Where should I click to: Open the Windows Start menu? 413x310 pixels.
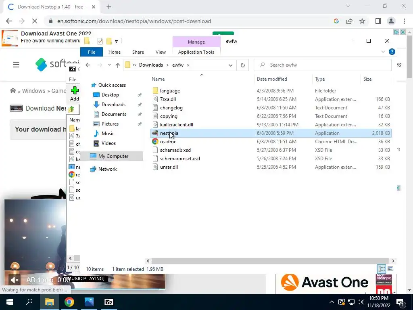[x=10, y=302]
